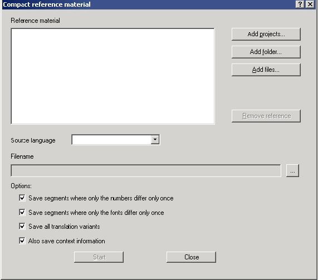Viewport: 318px width, 280px height.
Task: Click the Remove reference button
Action: pyautogui.click(x=266, y=116)
